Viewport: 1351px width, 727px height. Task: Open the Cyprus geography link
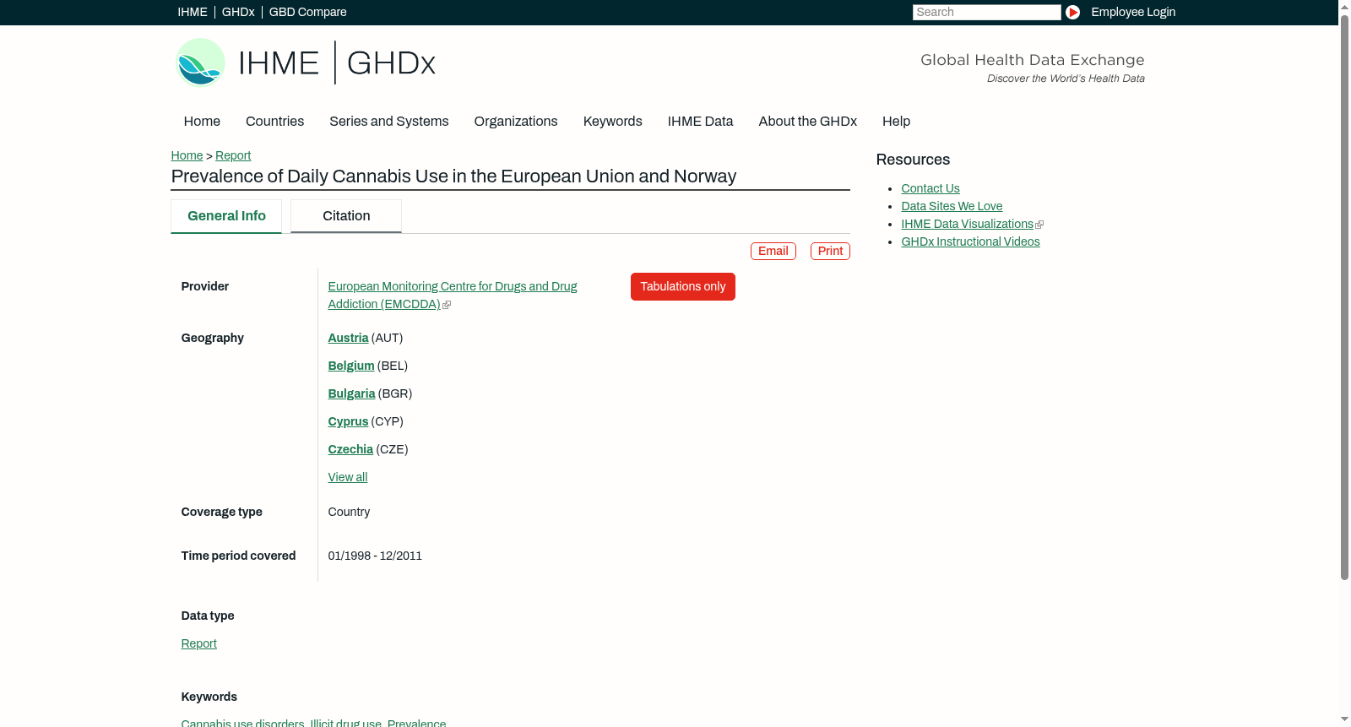(x=348, y=421)
